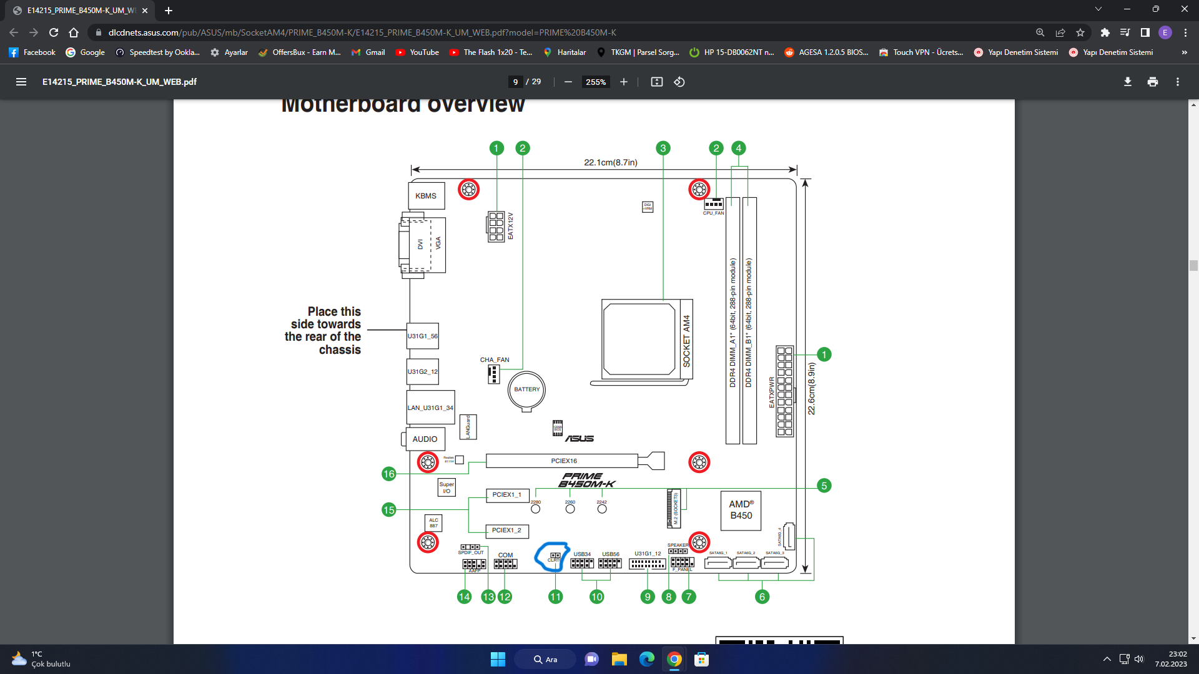This screenshot has width=1199, height=674.
Task: Click the PDF page number field
Action: 515,82
